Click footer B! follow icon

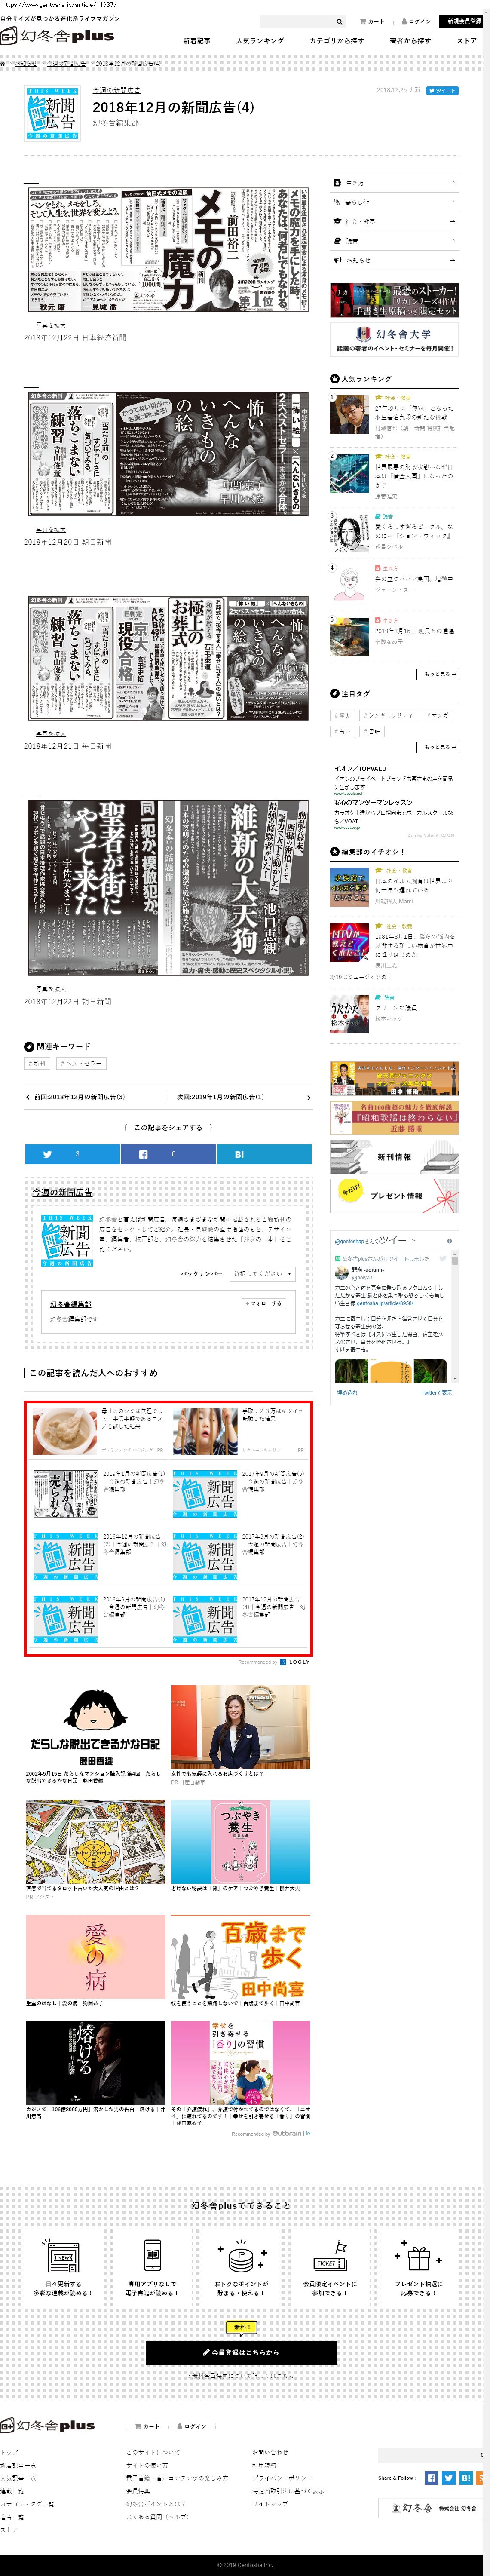click(x=467, y=2477)
